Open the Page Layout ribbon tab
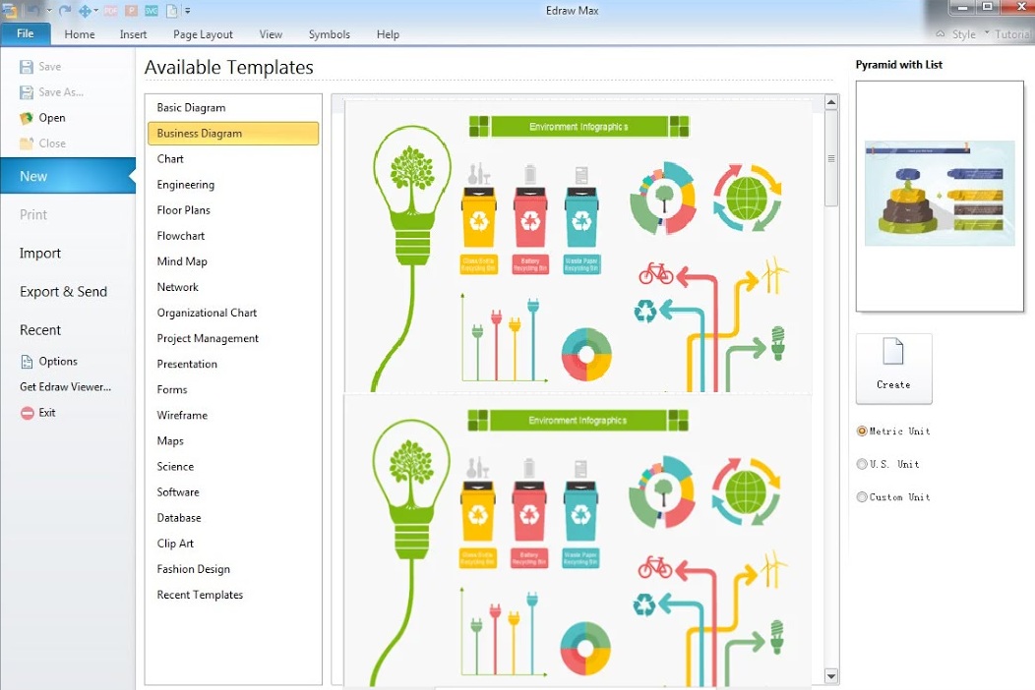 coord(203,34)
